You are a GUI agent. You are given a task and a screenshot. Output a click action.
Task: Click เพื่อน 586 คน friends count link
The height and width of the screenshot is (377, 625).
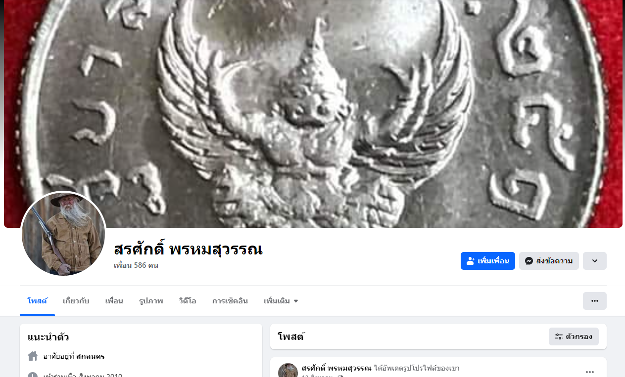[136, 265]
